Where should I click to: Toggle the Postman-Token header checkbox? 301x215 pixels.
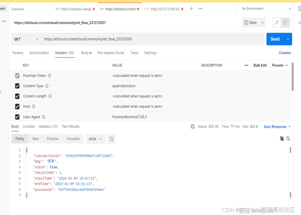click(x=17, y=76)
